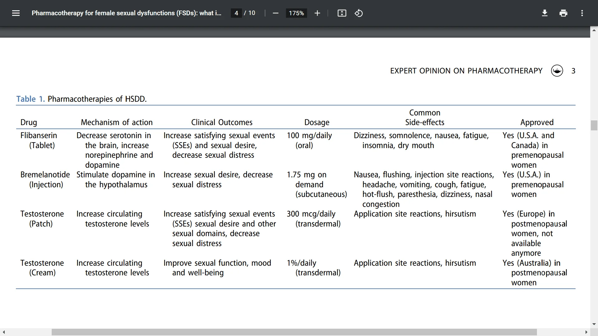Click the zoom out minus button
The width and height of the screenshot is (598, 336).
tap(275, 13)
